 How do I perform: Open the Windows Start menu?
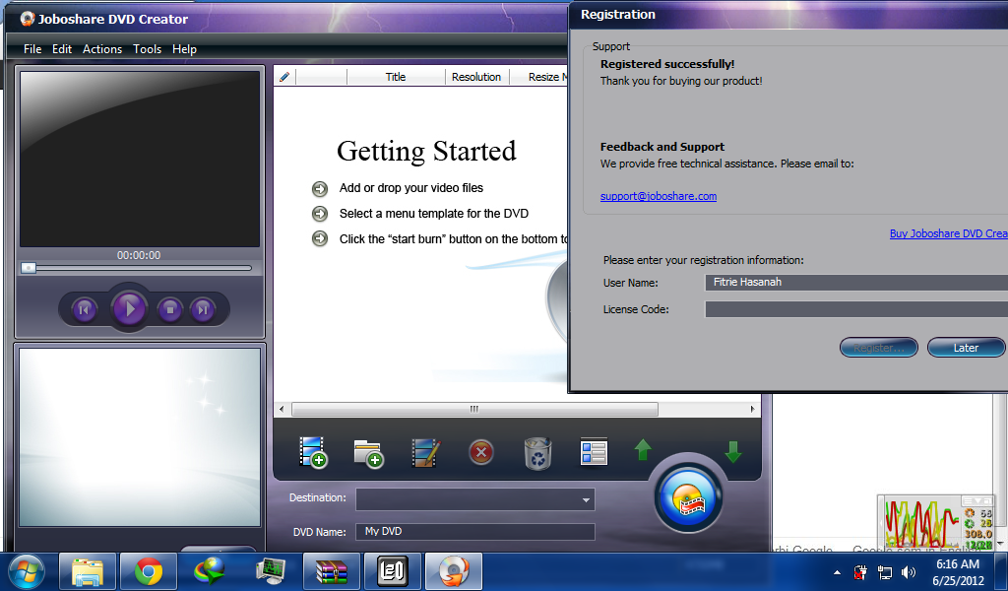click(x=26, y=571)
